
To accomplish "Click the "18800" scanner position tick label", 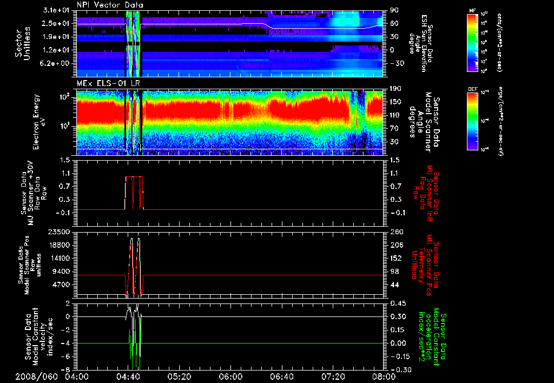I will [60, 245].
